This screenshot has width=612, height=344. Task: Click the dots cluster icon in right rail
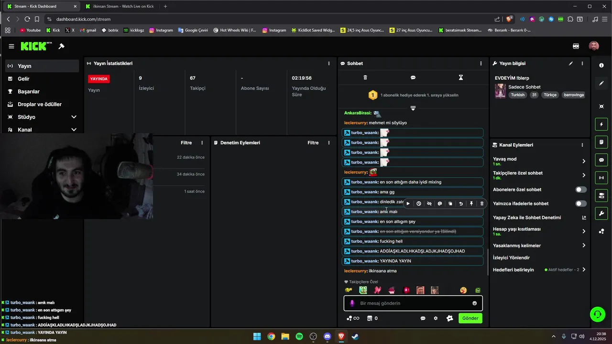click(x=601, y=232)
